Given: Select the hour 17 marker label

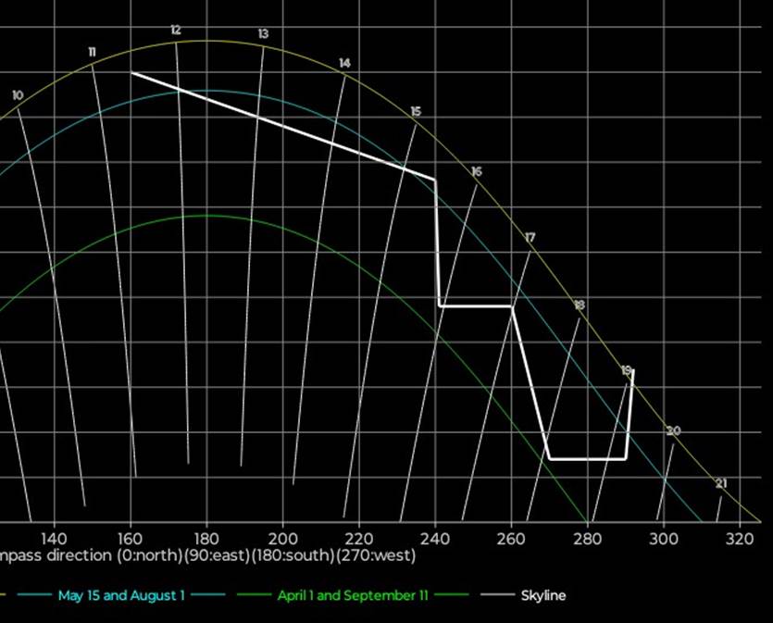Looking at the screenshot, I should [530, 238].
